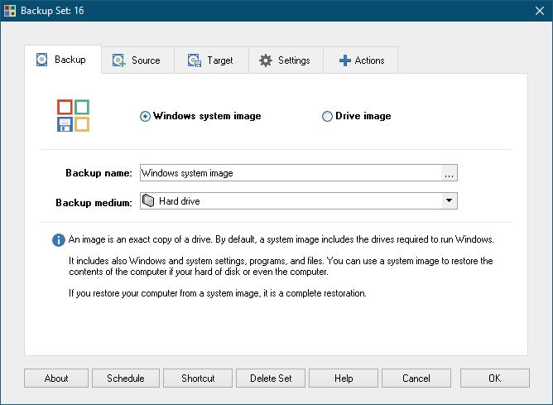Click the four-square backup logo
The image size is (553, 405).
point(74,115)
